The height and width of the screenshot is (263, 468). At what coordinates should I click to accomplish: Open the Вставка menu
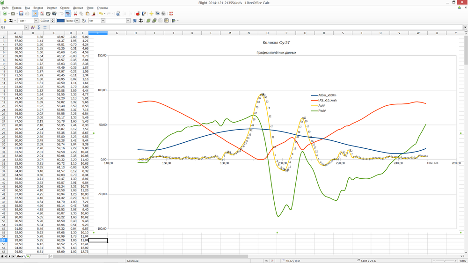[38, 8]
